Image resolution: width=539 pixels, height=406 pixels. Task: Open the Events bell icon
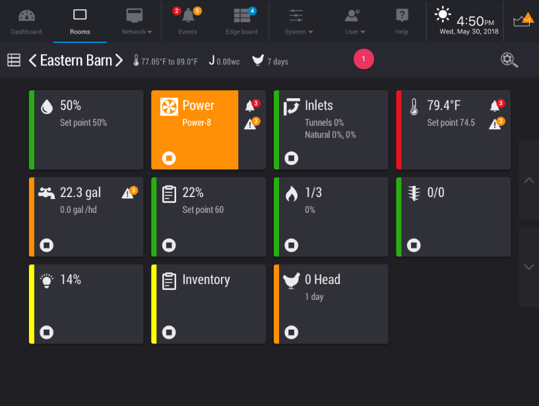pyautogui.click(x=187, y=15)
